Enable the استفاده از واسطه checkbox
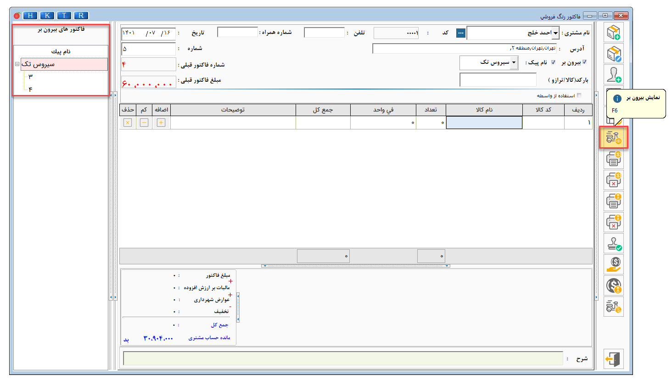The image size is (672, 380). click(579, 95)
